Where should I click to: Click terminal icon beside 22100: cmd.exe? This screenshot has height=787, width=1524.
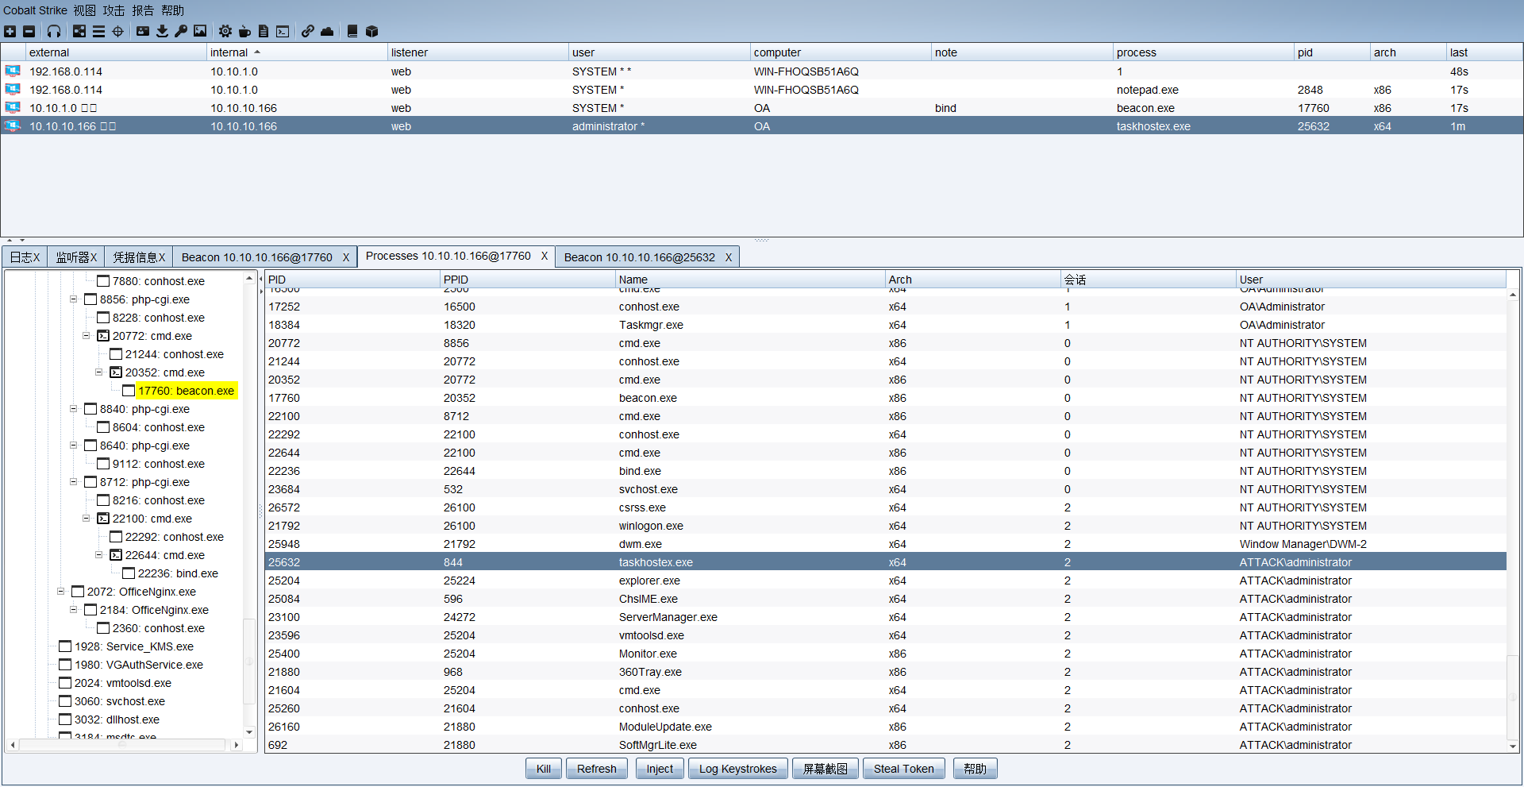[103, 519]
